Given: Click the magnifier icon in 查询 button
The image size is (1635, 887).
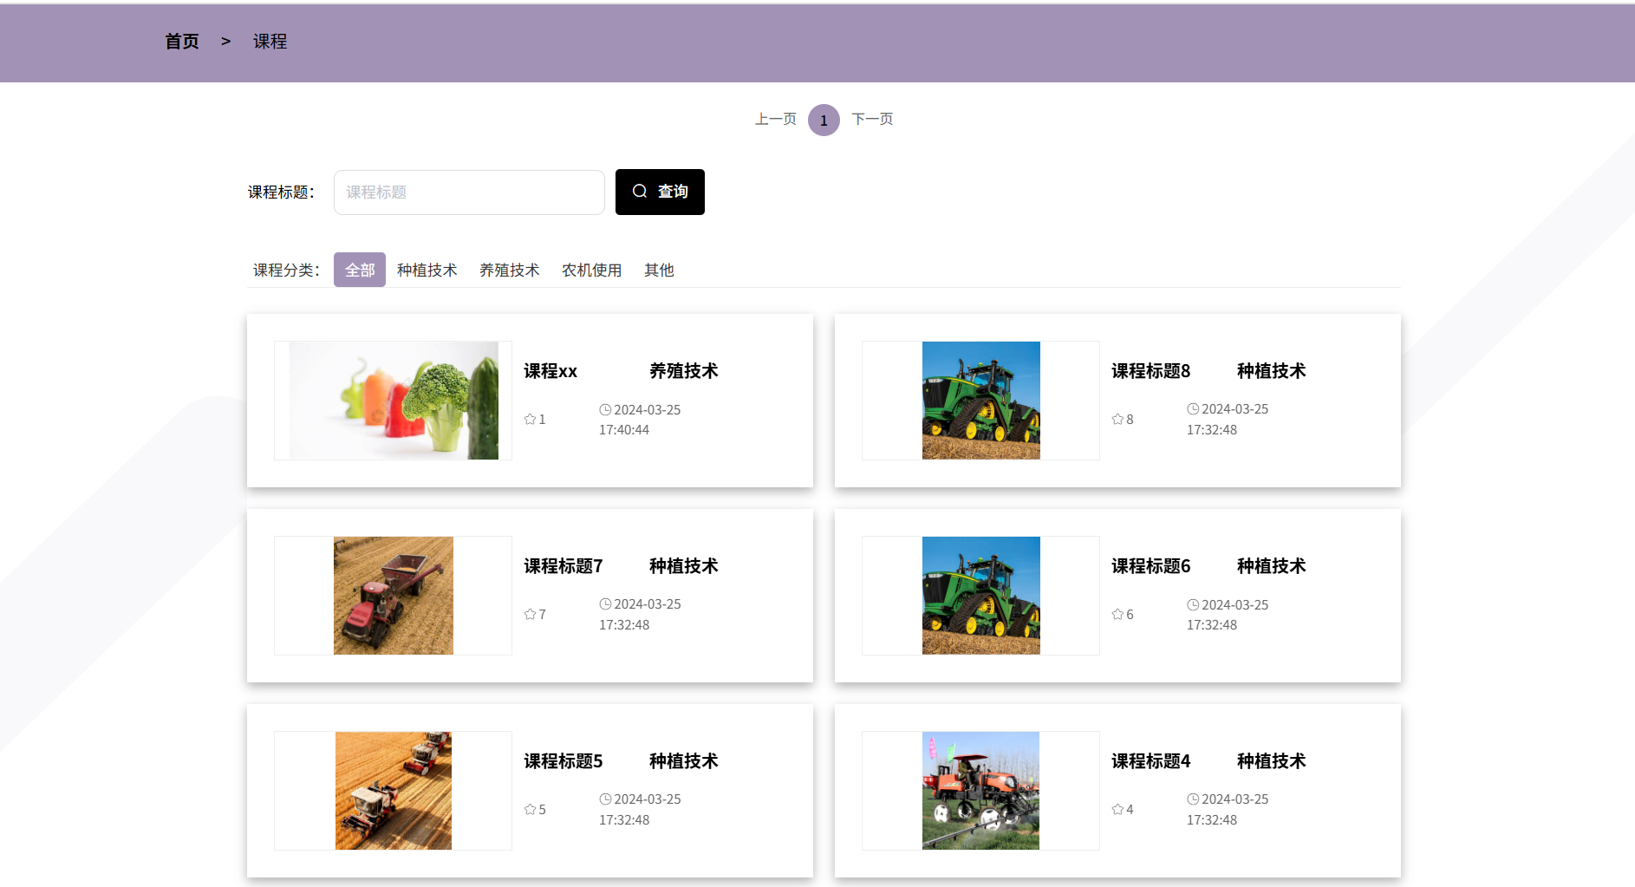Looking at the screenshot, I should point(640,191).
